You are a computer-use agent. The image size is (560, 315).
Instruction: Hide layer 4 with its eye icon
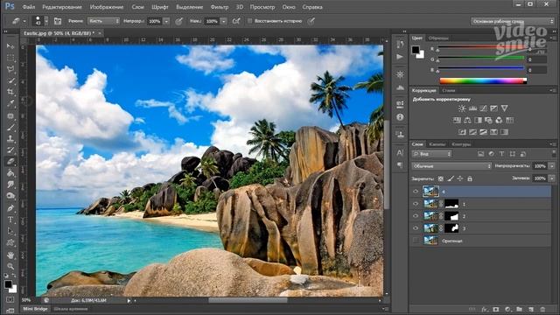[416, 192]
